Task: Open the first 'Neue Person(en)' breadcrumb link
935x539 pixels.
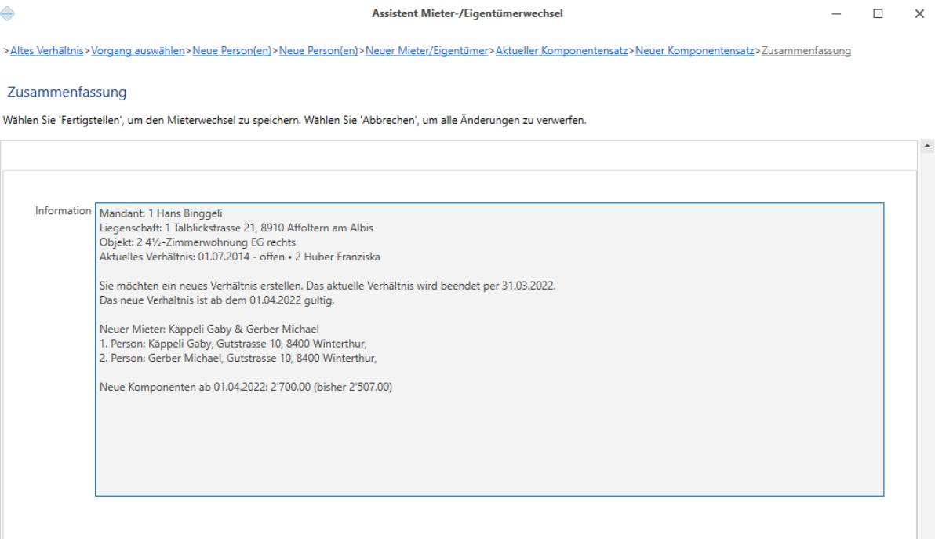Action: point(231,51)
